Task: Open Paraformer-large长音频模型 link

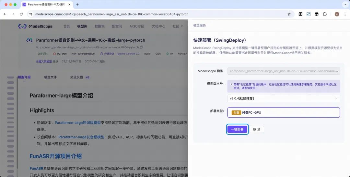Action: (x=81, y=137)
